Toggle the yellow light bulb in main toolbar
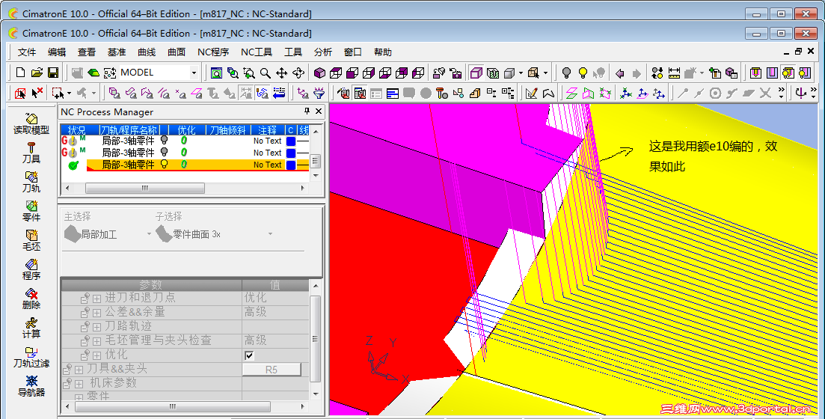Viewport: 825px width, 419px height. click(x=583, y=73)
